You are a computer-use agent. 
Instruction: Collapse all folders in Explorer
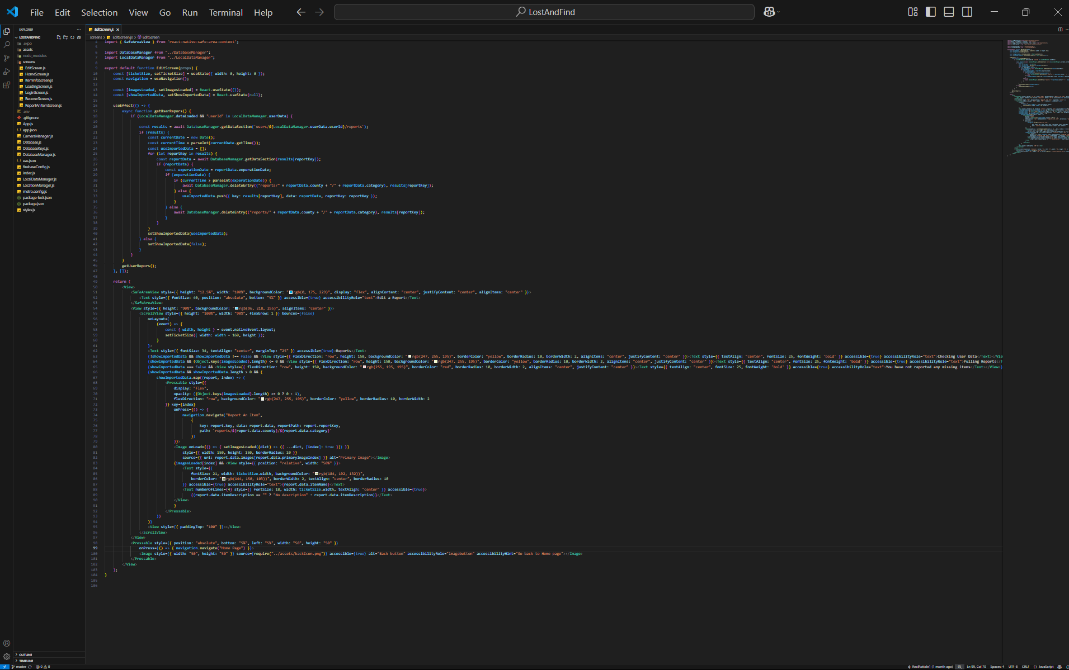(79, 37)
